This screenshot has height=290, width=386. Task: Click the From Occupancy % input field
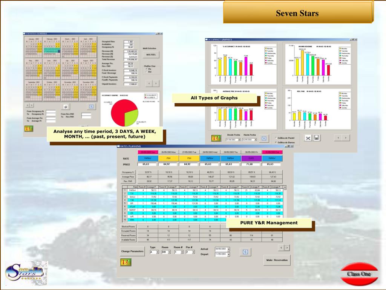coord(51,112)
